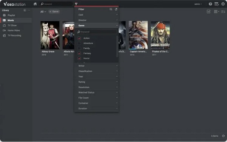Image resolution: width=227 pixels, height=142 pixels.
Task: Clear filters eraser icon
Action: point(116,9)
